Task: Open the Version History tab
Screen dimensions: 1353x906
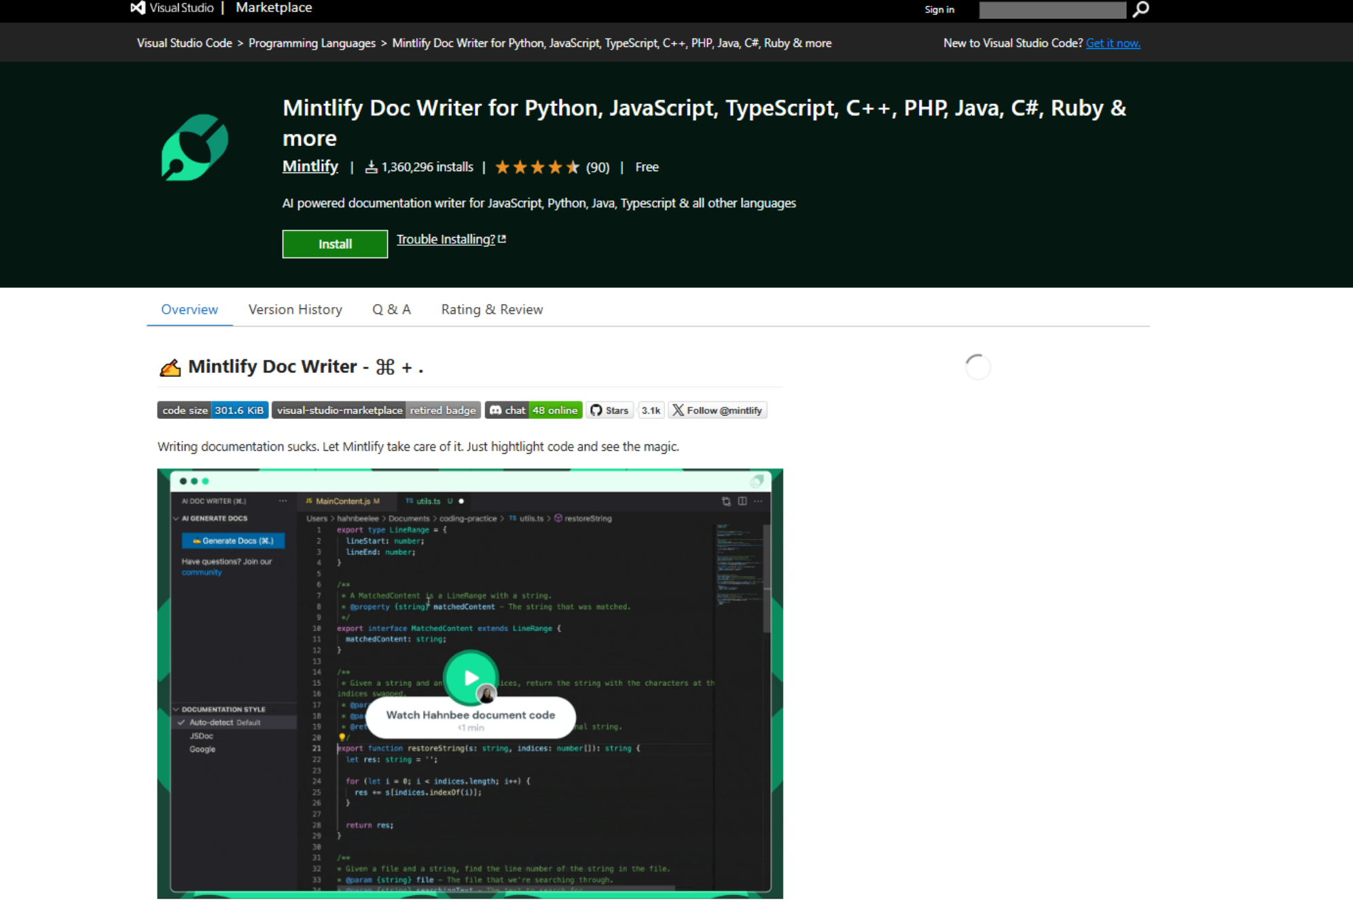Action: pyautogui.click(x=295, y=310)
